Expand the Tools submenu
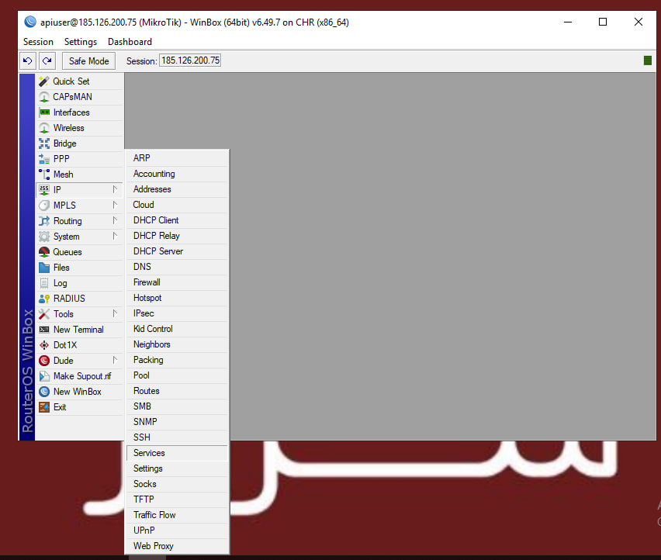 point(115,314)
